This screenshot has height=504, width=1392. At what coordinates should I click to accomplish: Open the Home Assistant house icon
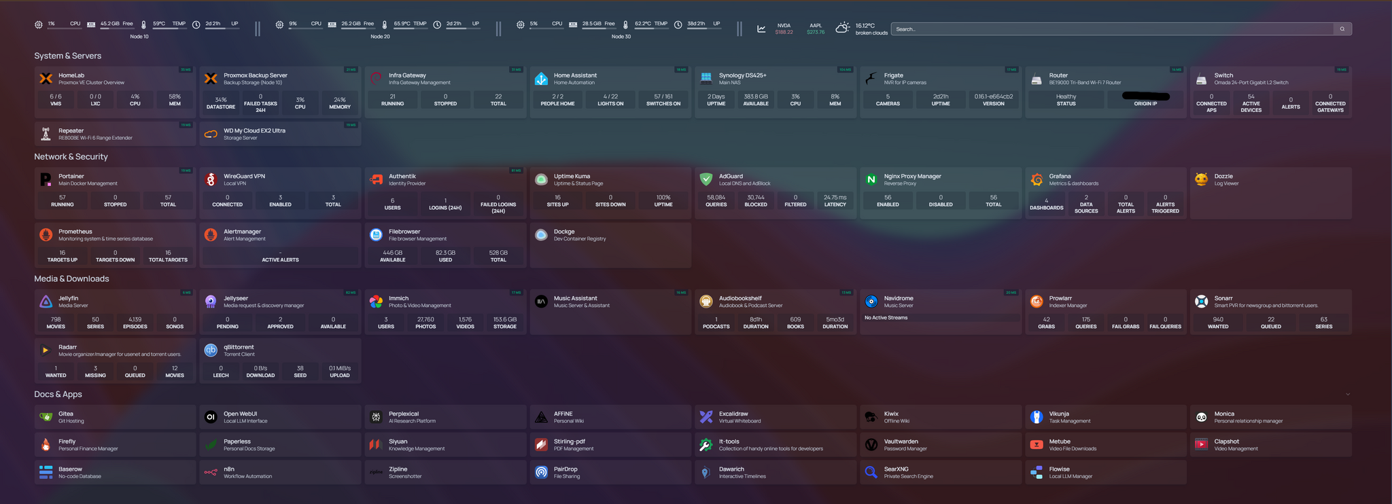(x=541, y=79)
